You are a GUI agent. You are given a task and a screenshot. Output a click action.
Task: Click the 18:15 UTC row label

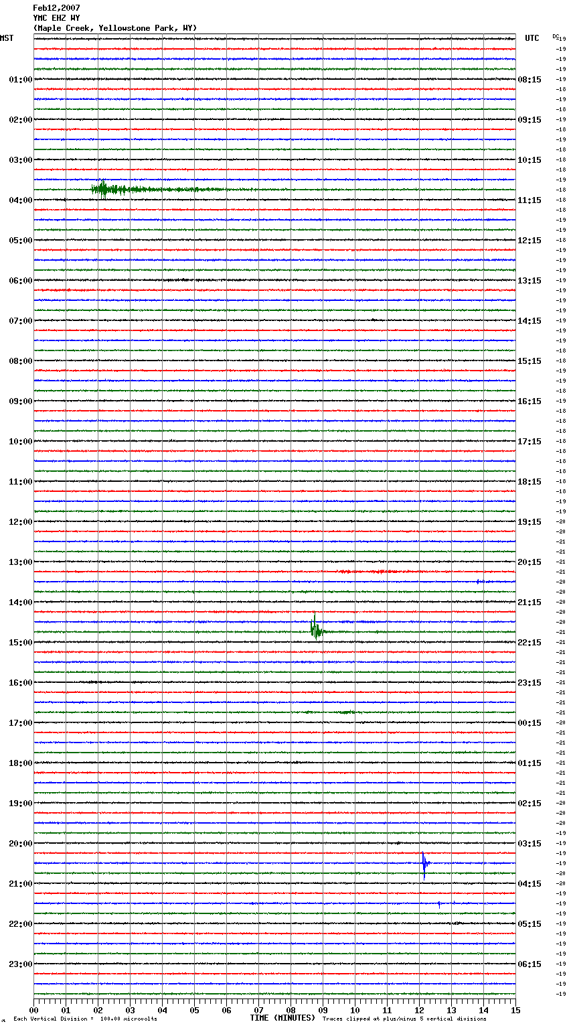tap(530, 482)
